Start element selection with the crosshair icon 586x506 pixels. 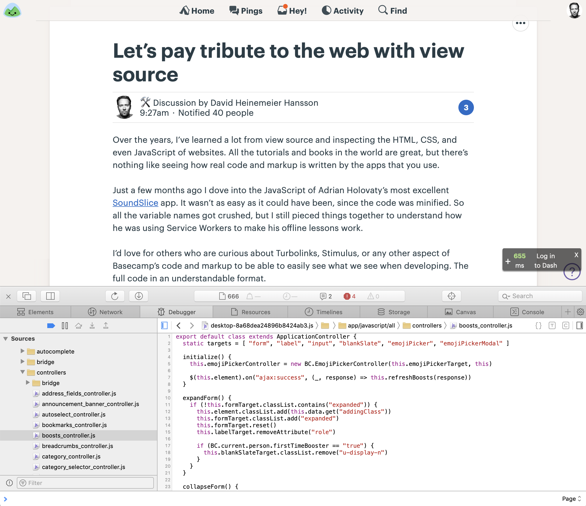click(451, 296)
